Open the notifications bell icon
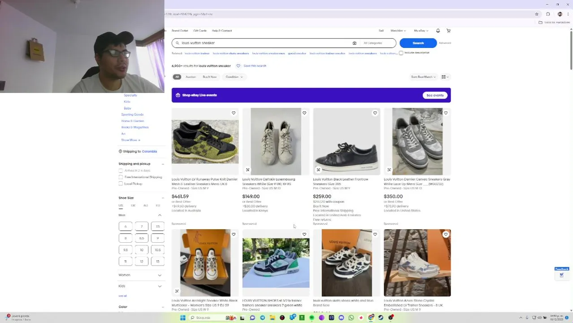 (x=438, y=31)
